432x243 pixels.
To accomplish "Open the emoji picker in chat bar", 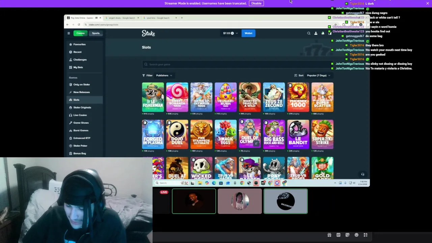I will (x=356, y=235).
